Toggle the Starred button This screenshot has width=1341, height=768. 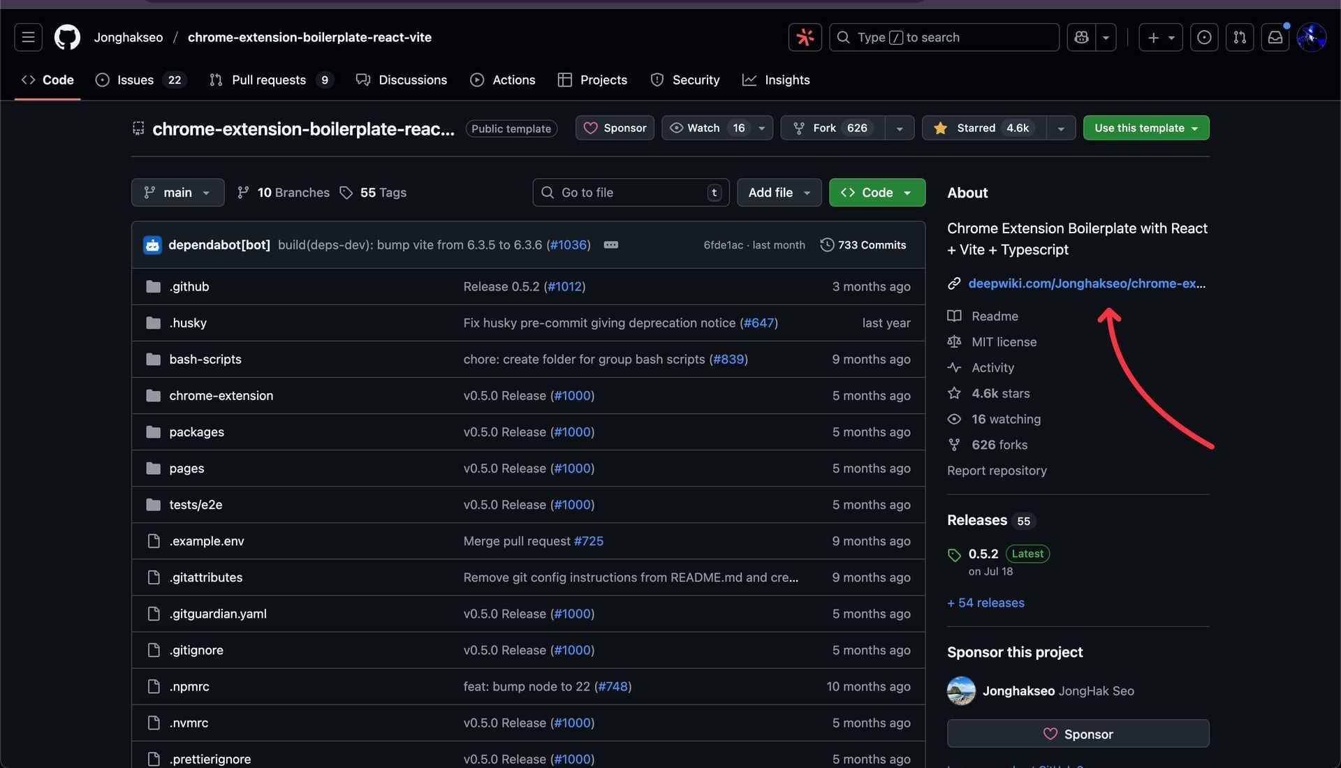(x=983, y=128)
